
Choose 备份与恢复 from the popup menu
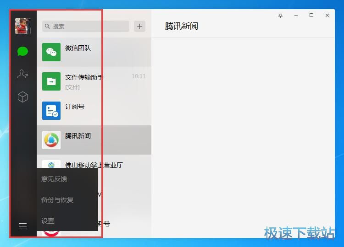pos(67,200)
